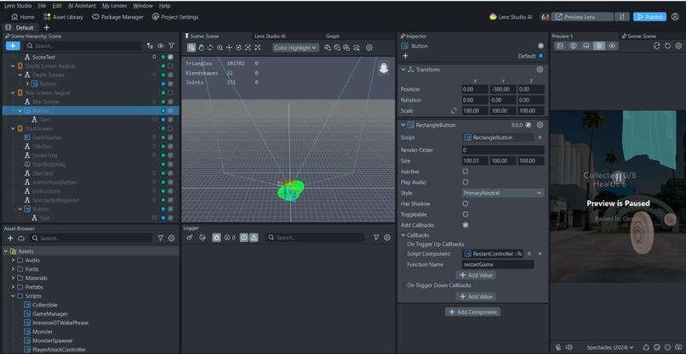This screenshot has width=686, height=354.
Task: Uncheck the Add Callbacks checkbox
Action: coord(466,225)
